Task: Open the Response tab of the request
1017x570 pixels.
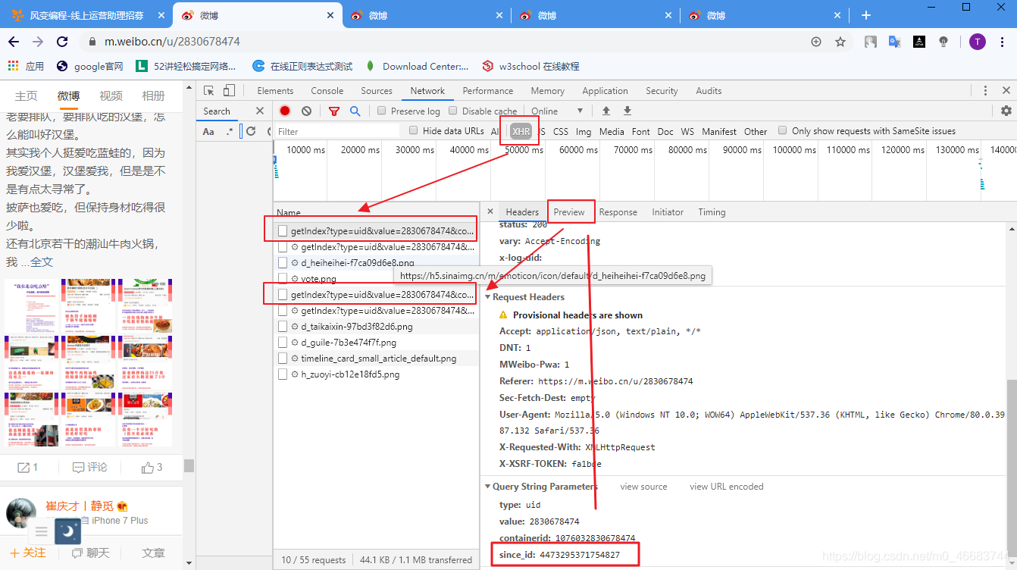Action: (x=618, y=212)
